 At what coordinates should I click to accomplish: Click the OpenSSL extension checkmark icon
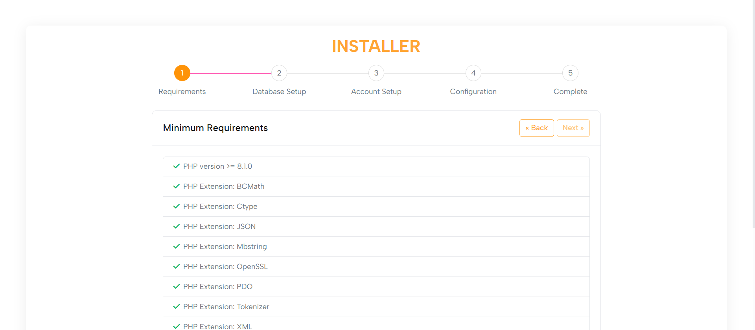[177, 267]
